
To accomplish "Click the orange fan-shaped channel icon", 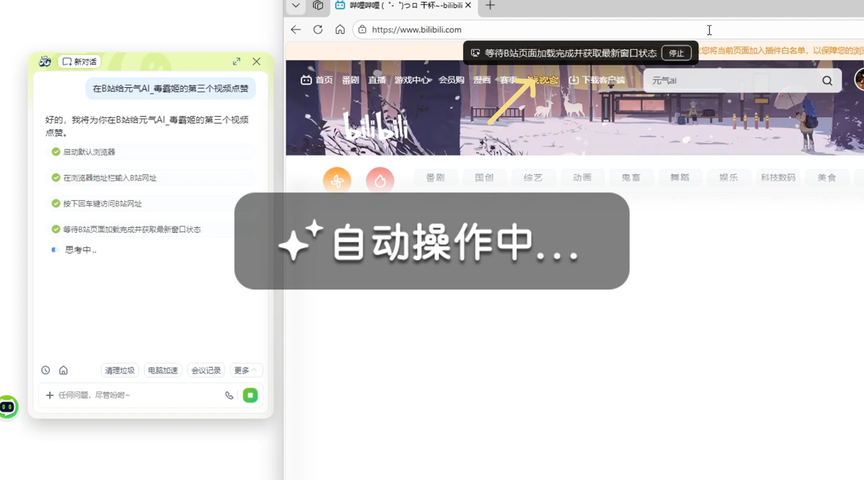I will [337, 181].
